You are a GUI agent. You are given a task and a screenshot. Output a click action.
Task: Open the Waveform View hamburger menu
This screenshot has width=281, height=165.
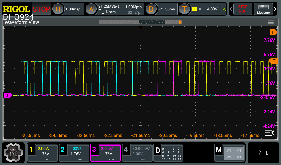(x=271, y=22)
